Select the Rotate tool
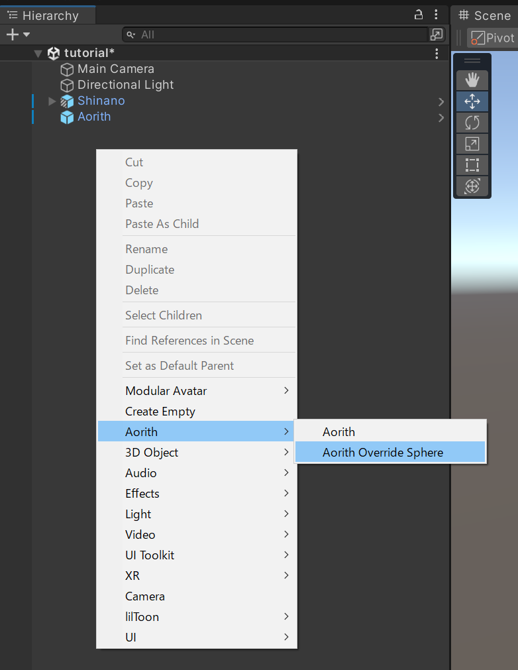 pyautogui.click(x=472, y=122)
